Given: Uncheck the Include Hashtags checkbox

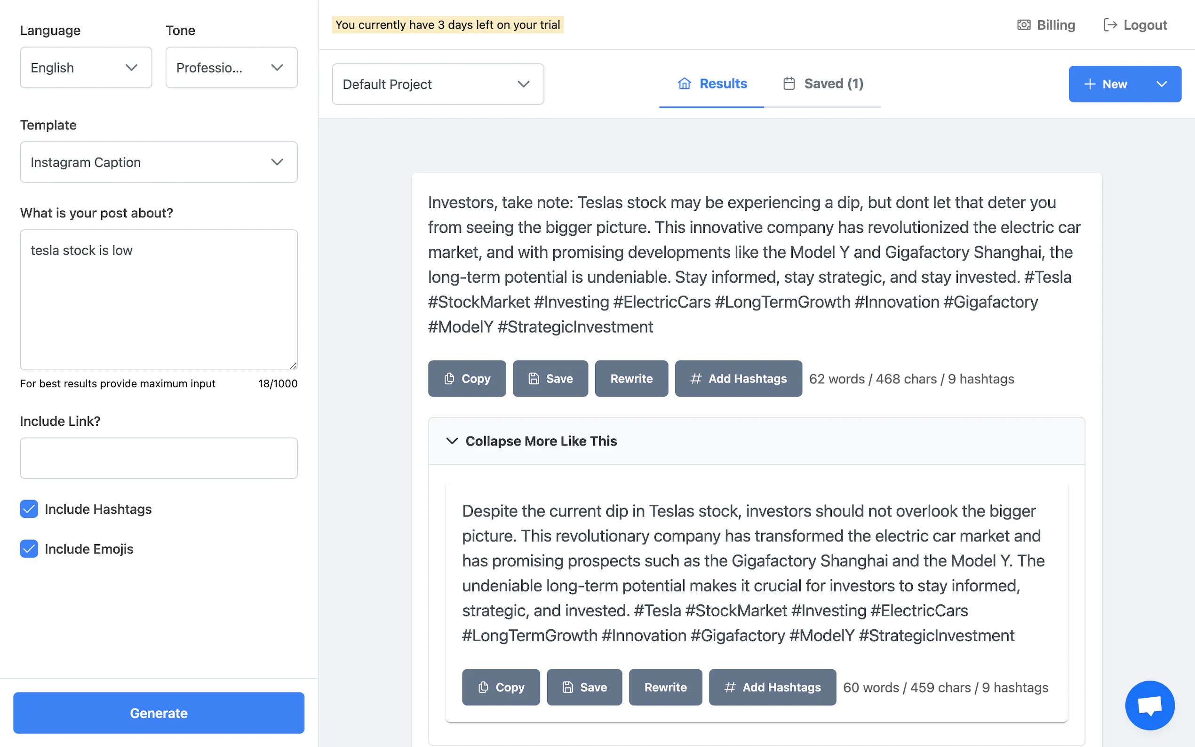Looking at the screenshot, I should tap(29, 509).
